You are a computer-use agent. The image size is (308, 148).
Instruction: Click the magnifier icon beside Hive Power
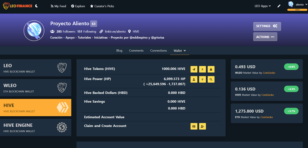point(211,79)
